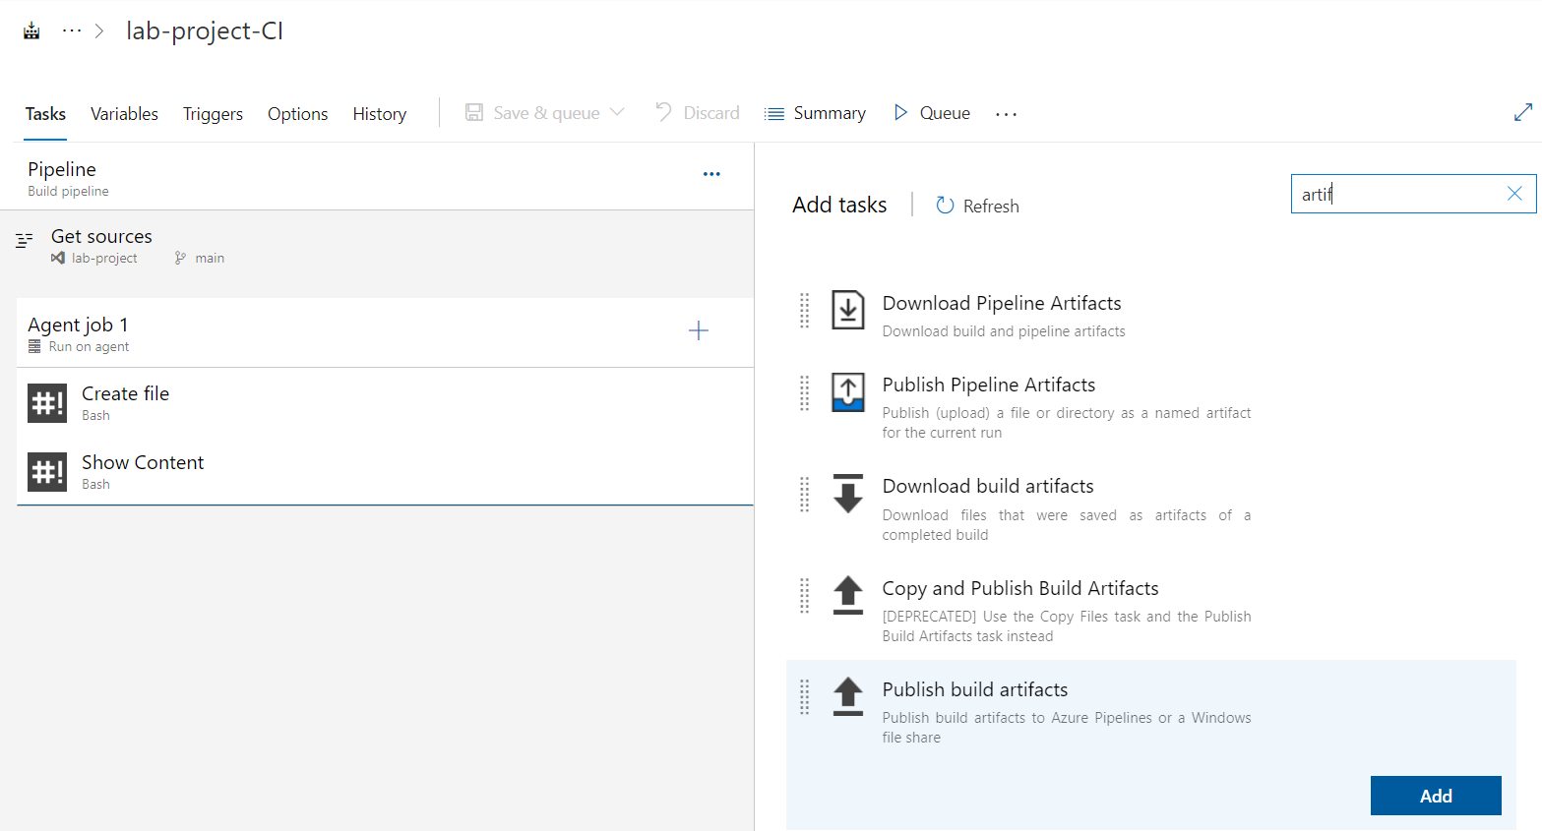Grab the Download Pipeline Artifacts drag handle

click(x=804, y=311)
